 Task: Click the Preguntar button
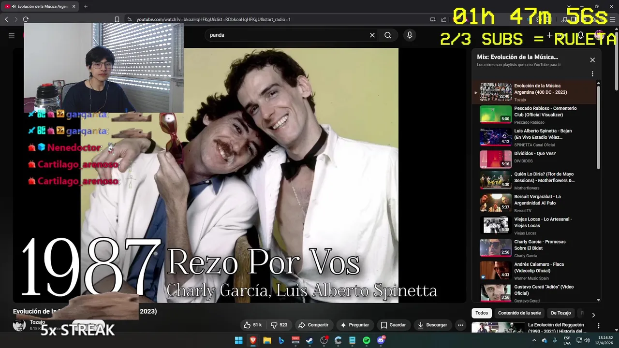tap(355, 325)
